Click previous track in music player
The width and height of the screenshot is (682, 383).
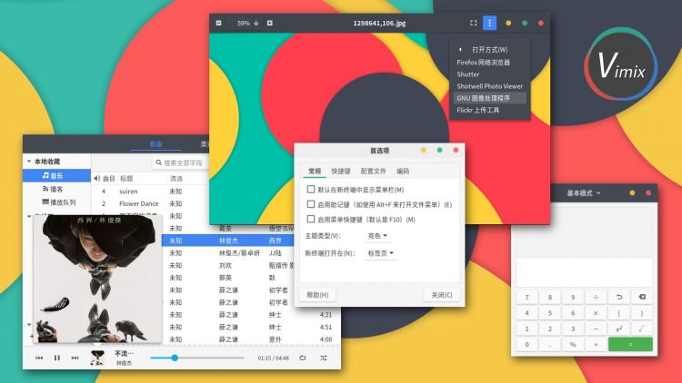coord(39,358)
